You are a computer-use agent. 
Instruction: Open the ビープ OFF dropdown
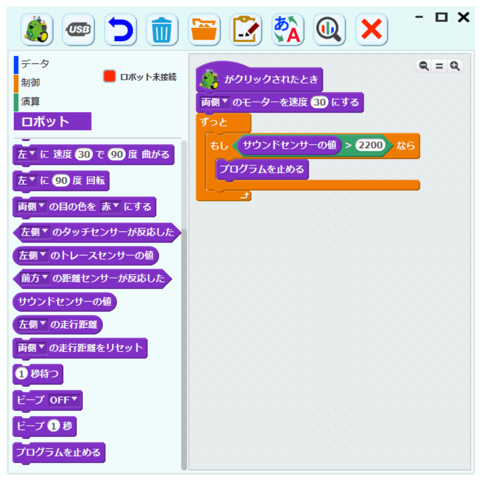(64, 400)
